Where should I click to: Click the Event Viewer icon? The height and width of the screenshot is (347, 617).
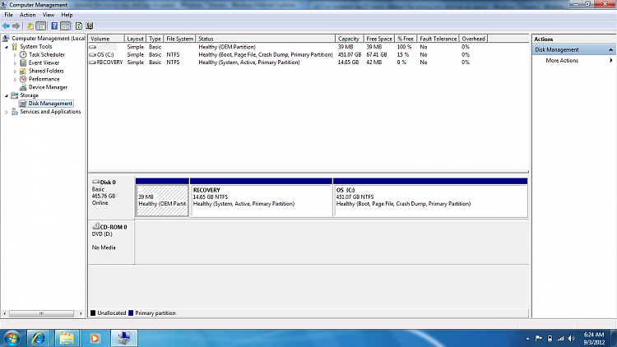point(23,63)
